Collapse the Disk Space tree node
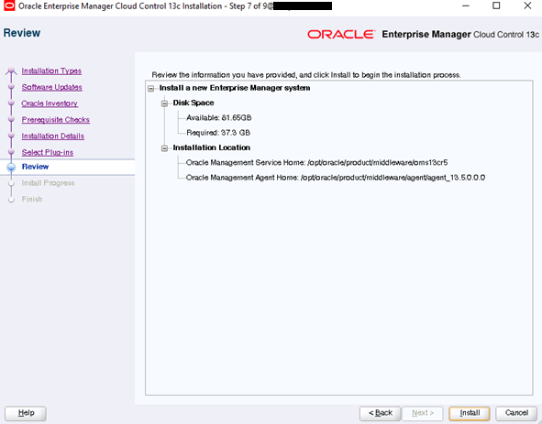This screenshot has height=424, width=542. [164, 103]
